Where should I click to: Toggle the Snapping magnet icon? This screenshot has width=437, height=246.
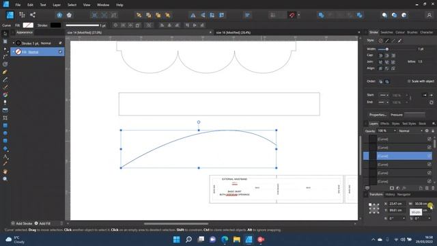click(292, 15)
